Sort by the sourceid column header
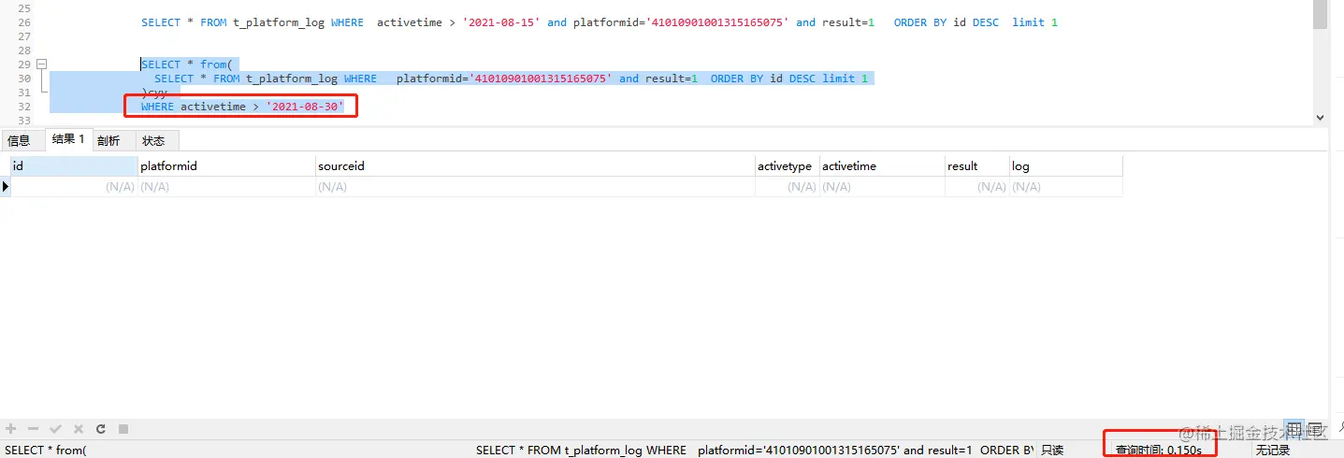Viewport: 1344px width, 458px height. [x=535, y=166]
